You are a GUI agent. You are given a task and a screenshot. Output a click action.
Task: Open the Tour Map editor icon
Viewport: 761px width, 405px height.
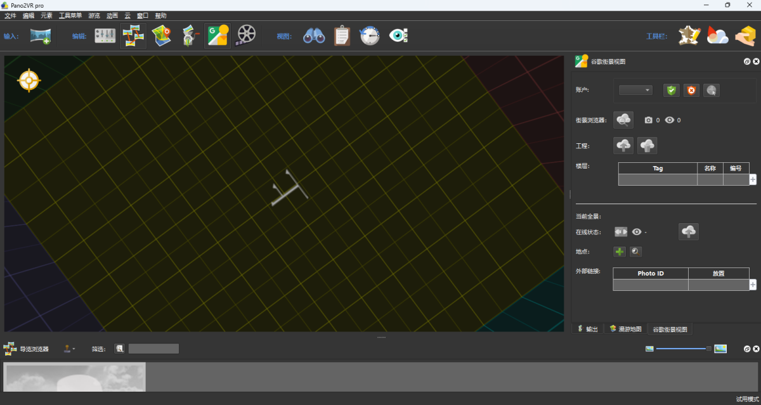[x=162, y=36]
